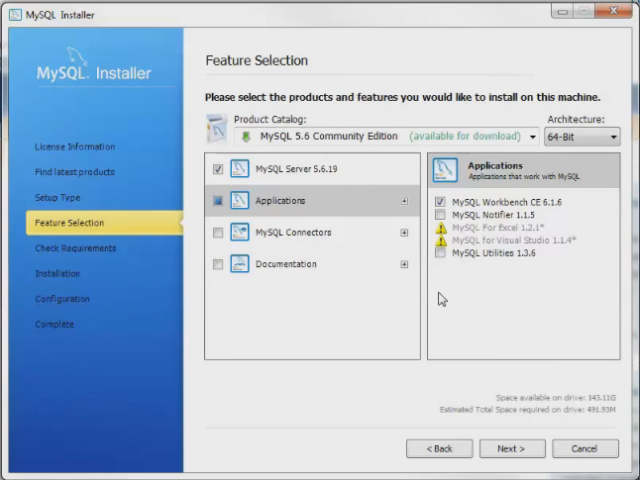640x480 pixels.
Task: Click the MySQL Server 5.6.19 product icon
Action: (239, 169)
